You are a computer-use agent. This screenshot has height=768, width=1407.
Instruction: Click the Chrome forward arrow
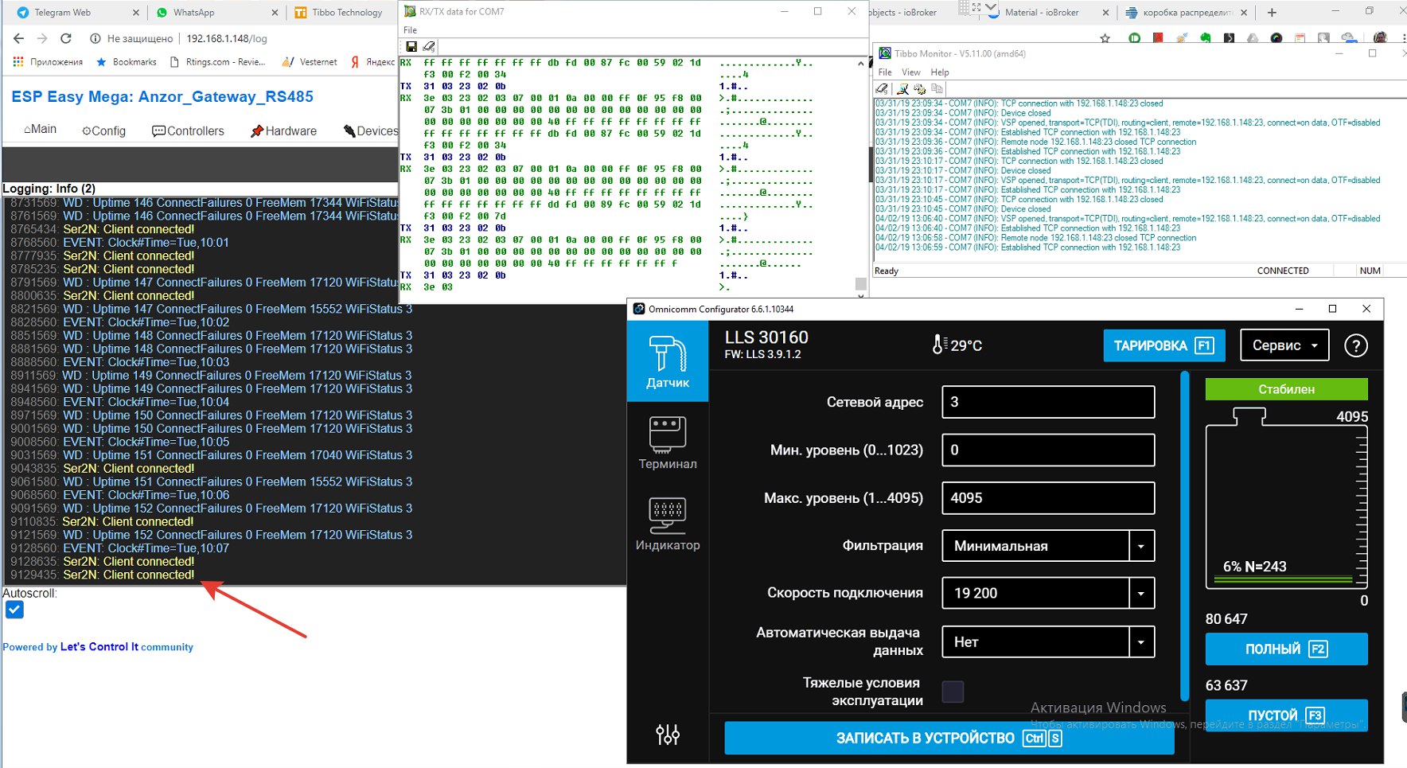pyautogui.click(x=42, y=38)
